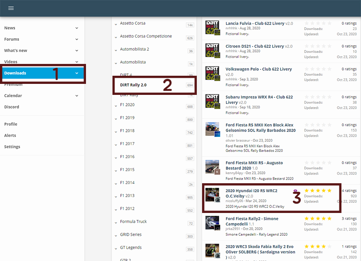Image resolution: width=361 pixels, height=261 pixels.
Task: Select DiRT Rally 2.0 category
Action: tap(133, 85)
